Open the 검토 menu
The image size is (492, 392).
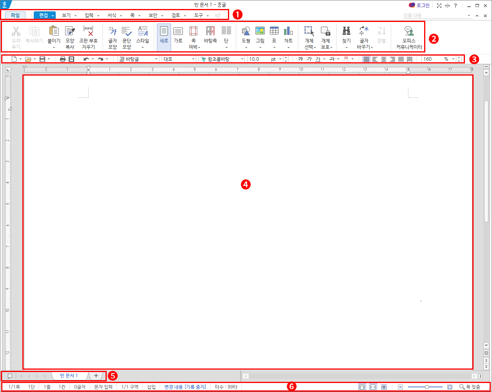176,15
